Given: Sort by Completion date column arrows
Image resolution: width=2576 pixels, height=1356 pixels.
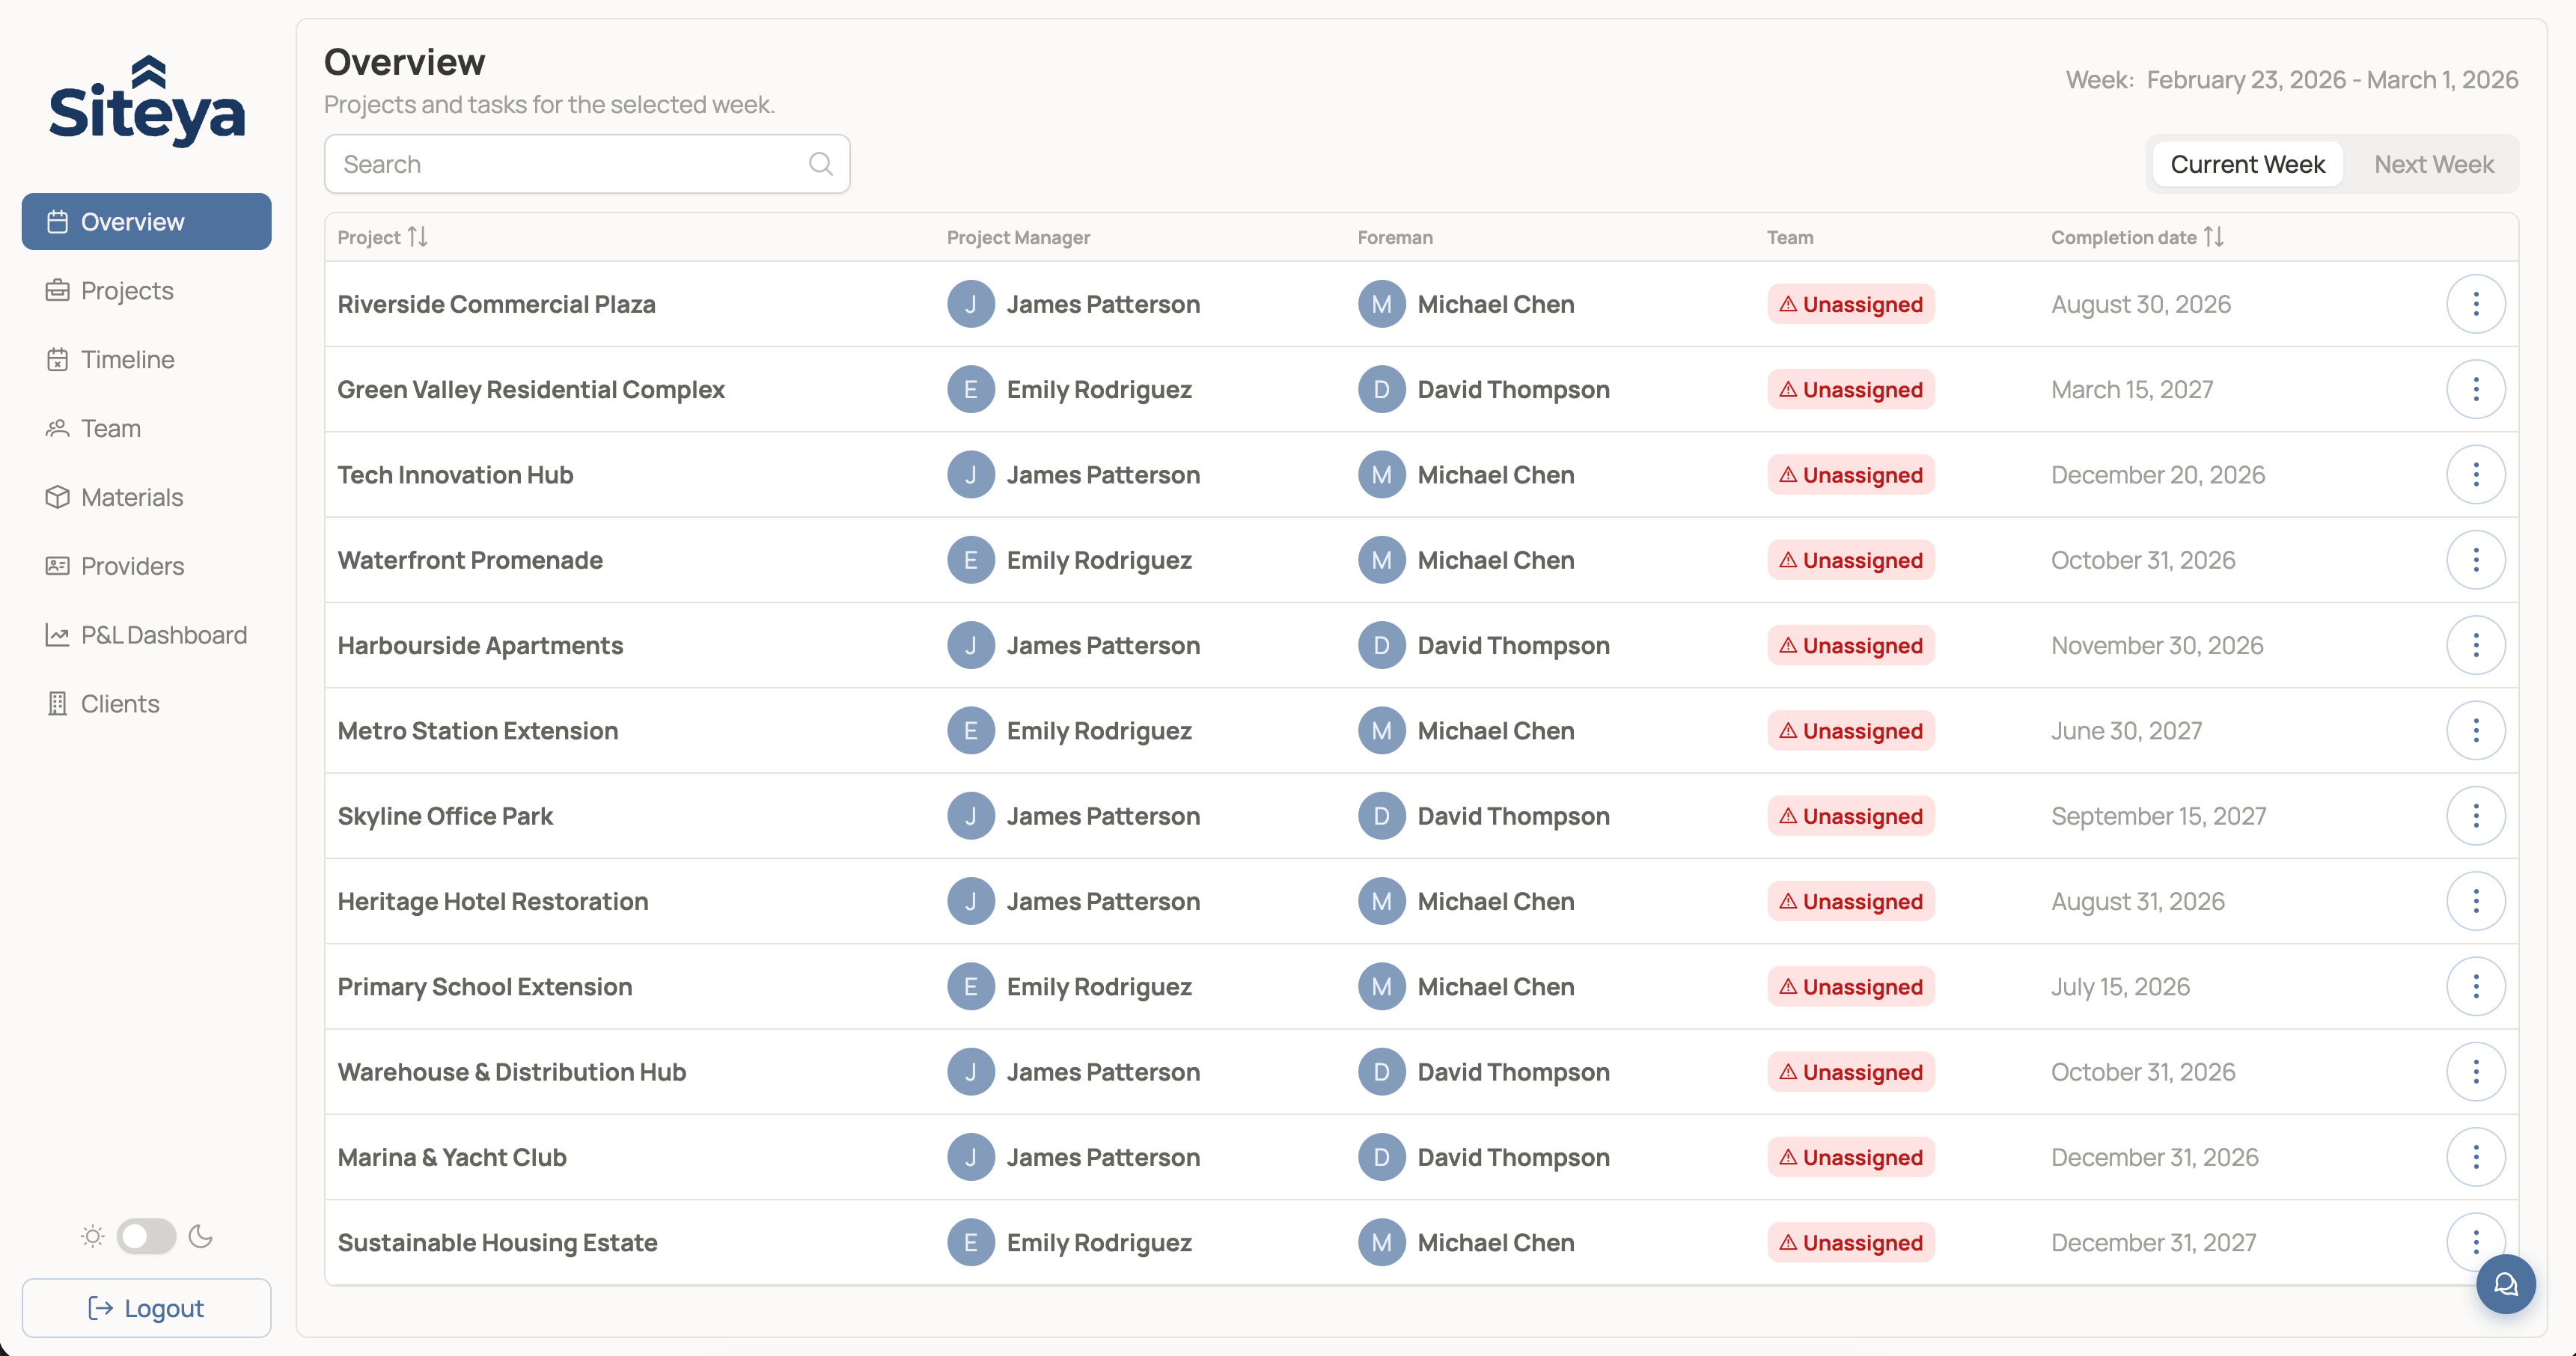Looking at the screenshot, I should [x=2213, y=237].
